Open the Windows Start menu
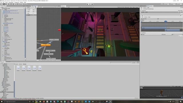Screen dimensions: 183x103 [2, 102]
